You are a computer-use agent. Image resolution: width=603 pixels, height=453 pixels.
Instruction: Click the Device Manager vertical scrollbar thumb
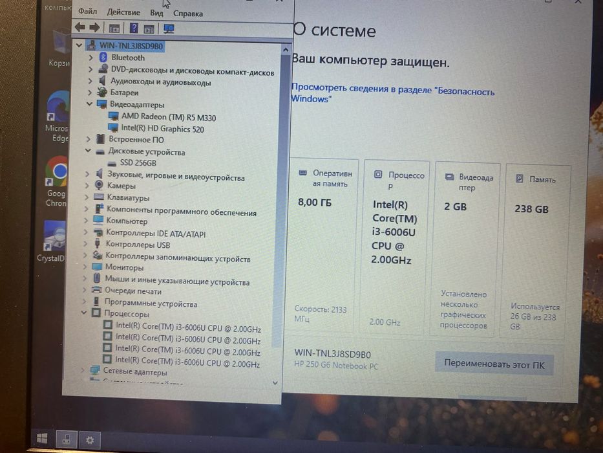(280, 201)
